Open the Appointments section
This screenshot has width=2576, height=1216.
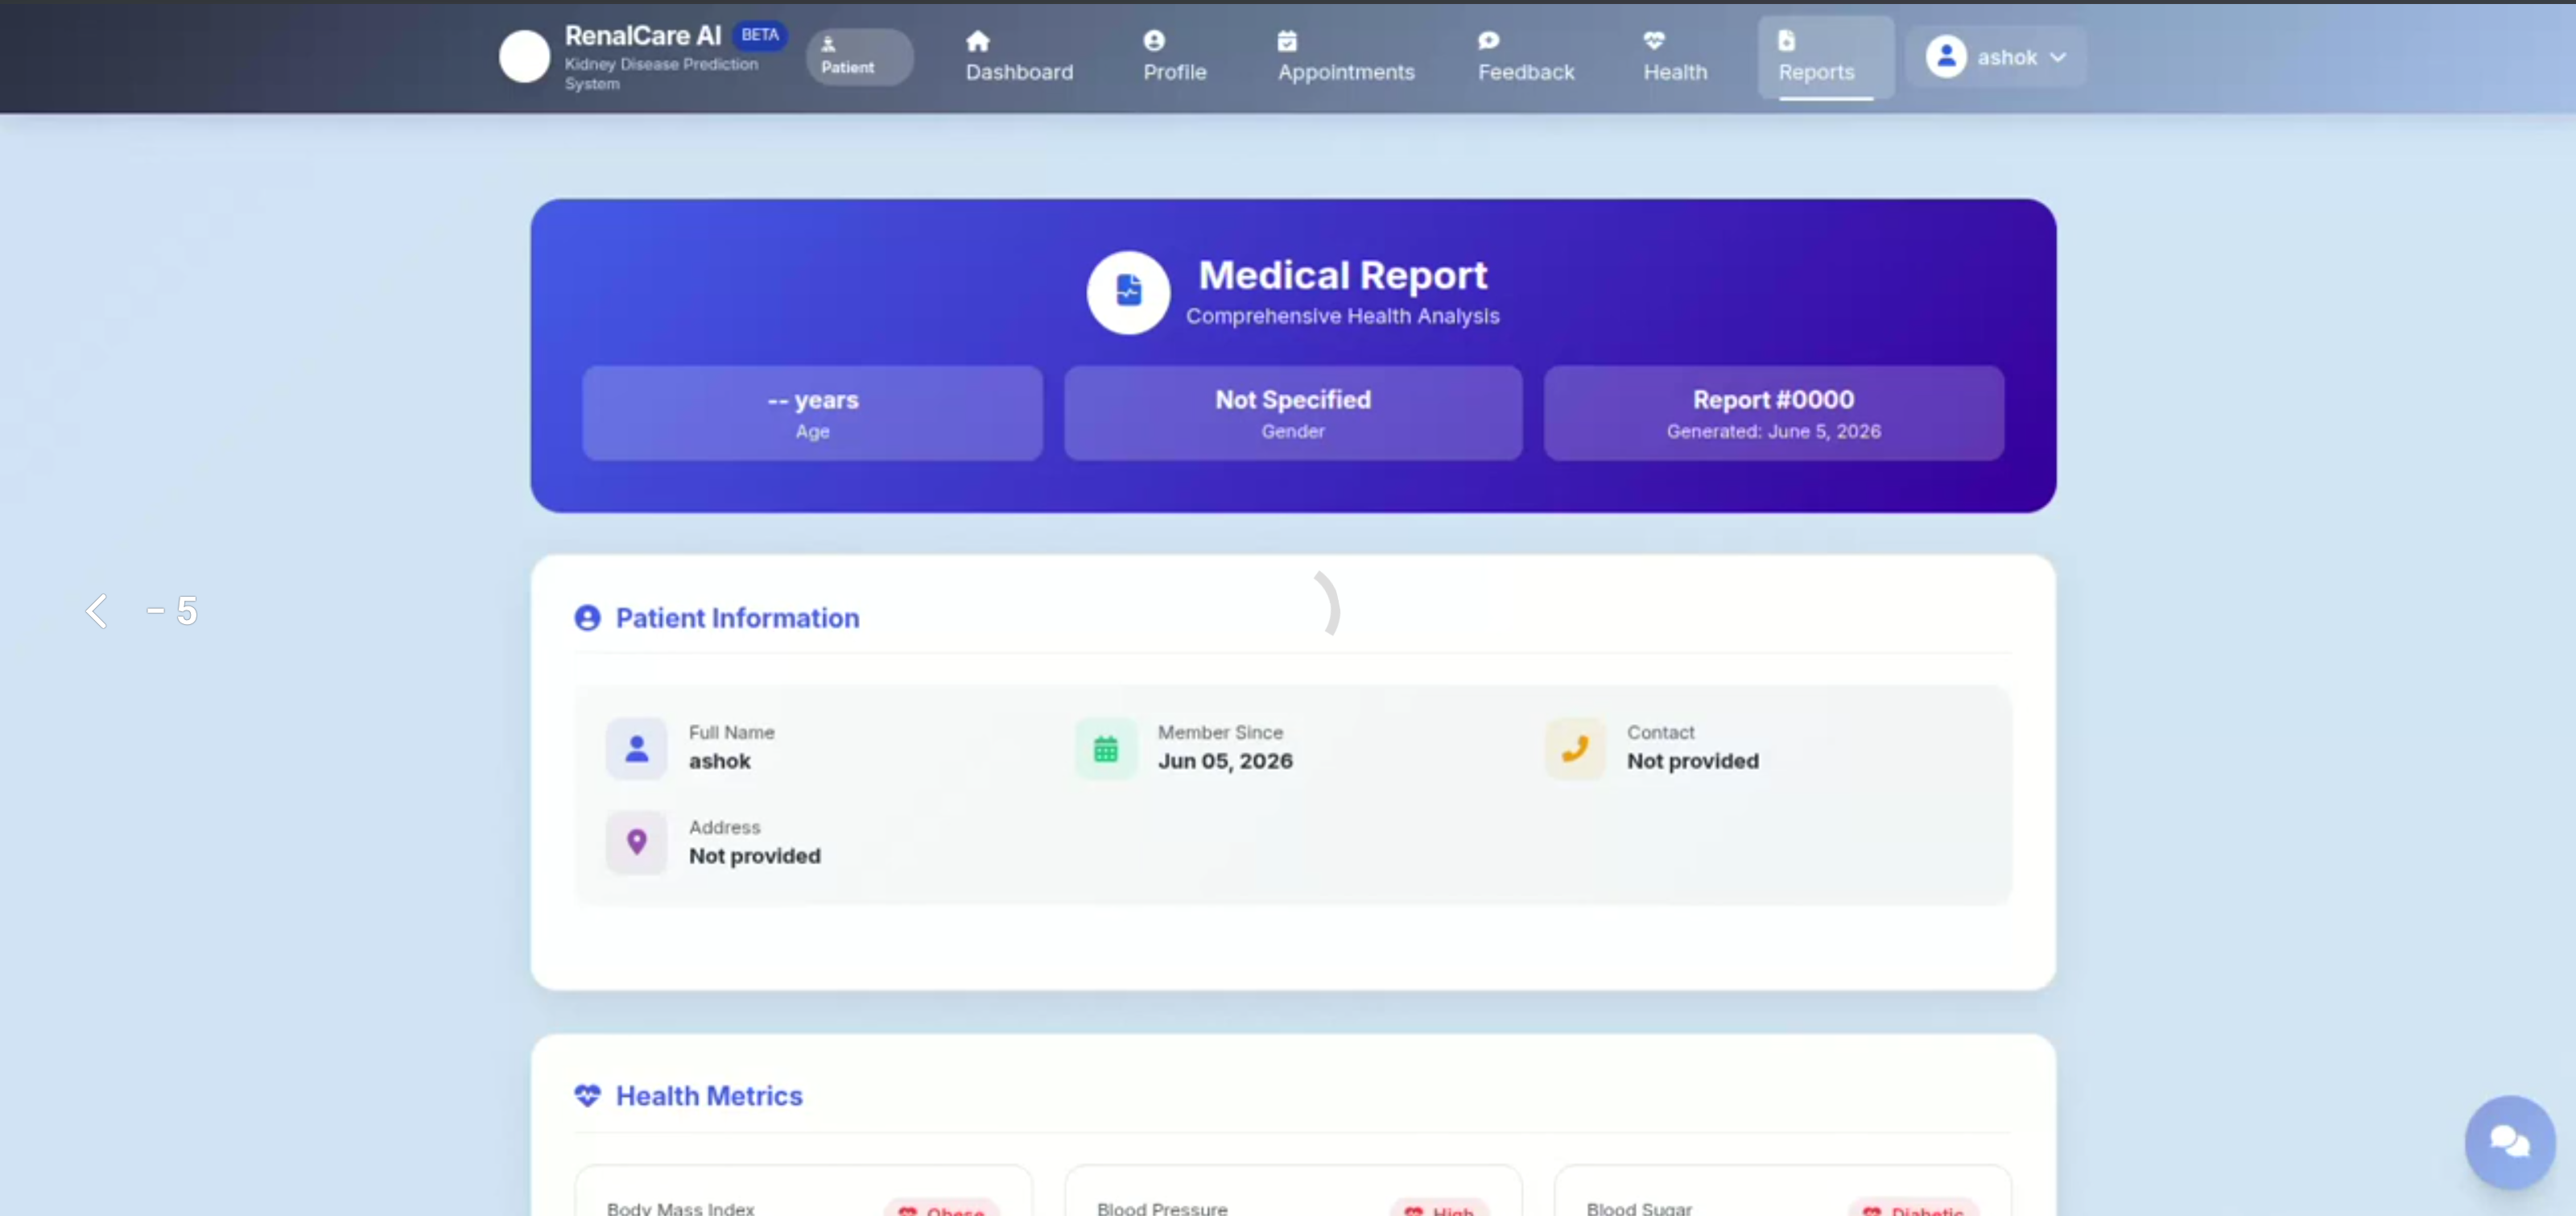[1345, 57]
